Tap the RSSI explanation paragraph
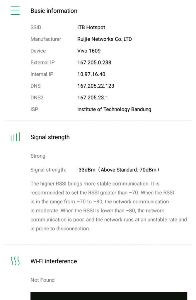This screenshot has height=300, width=196. [108, 206]
